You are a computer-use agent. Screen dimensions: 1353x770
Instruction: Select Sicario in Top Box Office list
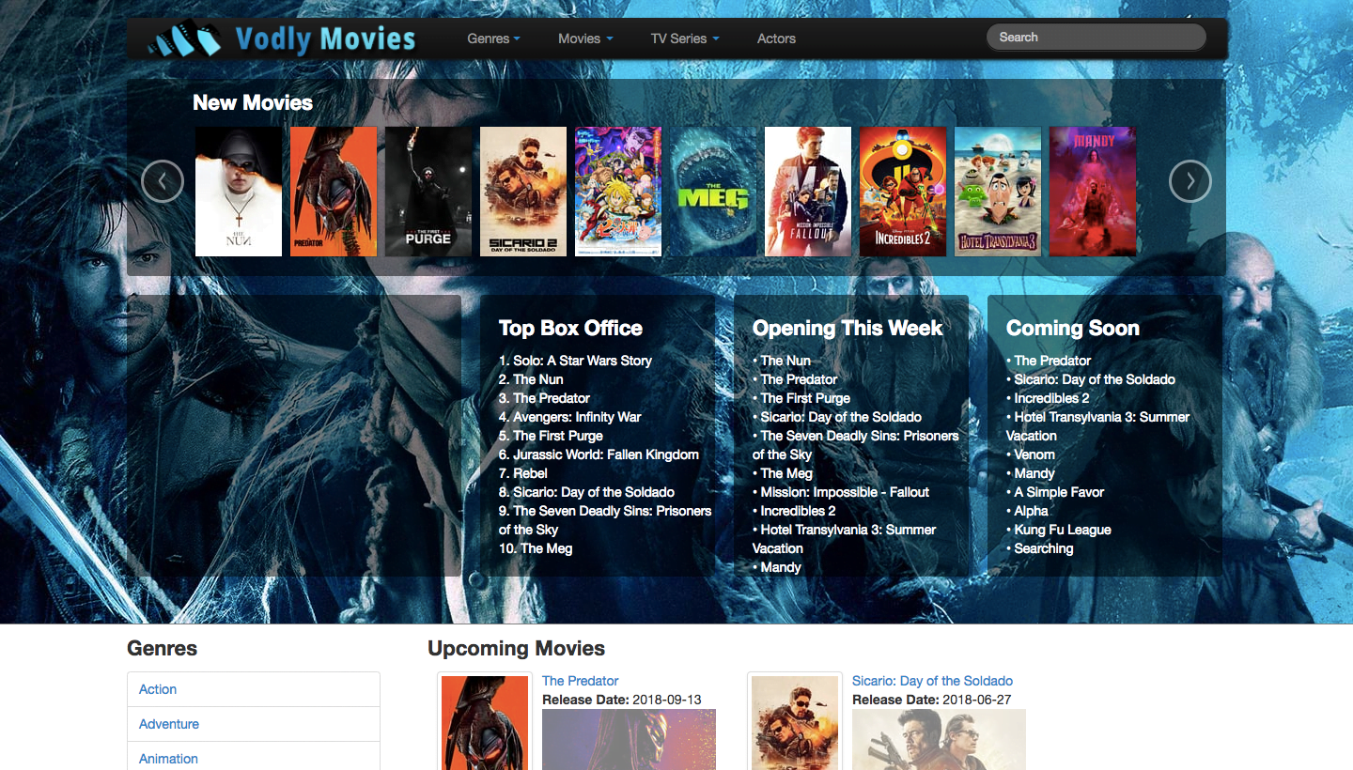[594, 492]
